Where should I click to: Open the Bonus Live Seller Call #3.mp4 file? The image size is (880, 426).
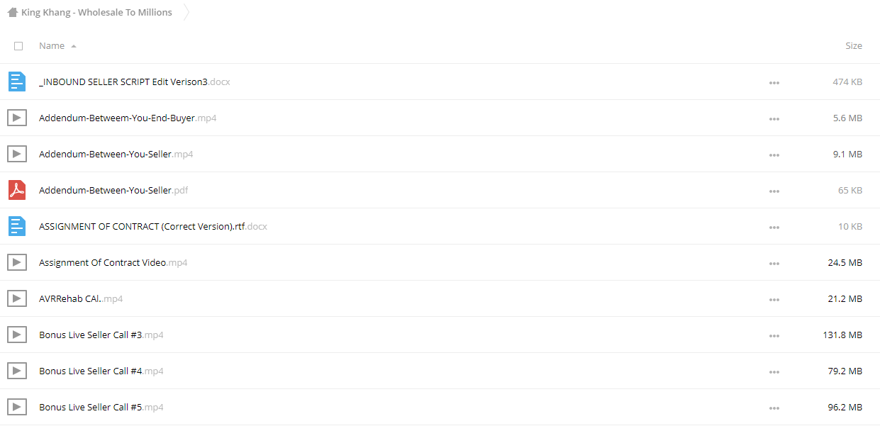tap(101, 335)
